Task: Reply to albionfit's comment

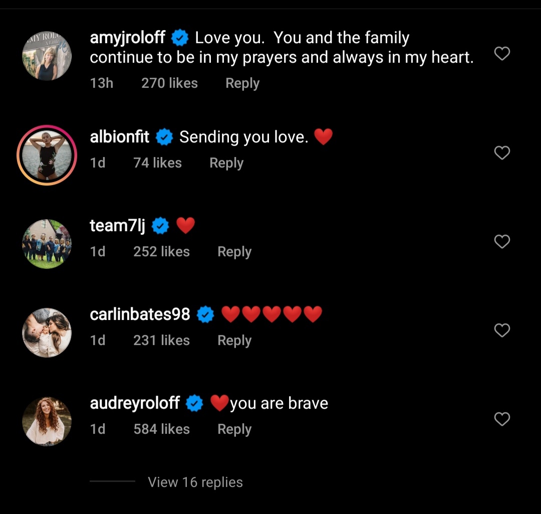Action: click(x=226, y=163)
